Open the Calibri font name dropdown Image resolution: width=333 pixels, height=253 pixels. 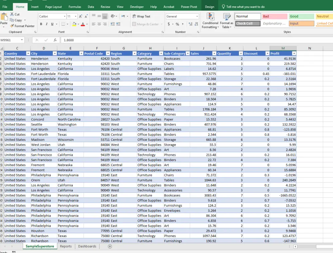point(65,16)
